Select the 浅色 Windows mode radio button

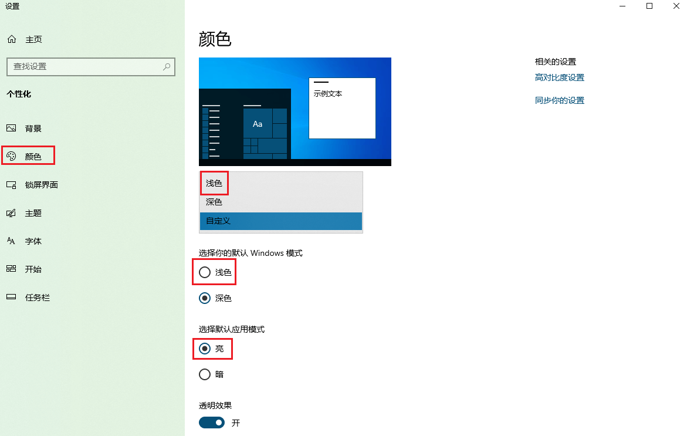[x=205, y=272]
